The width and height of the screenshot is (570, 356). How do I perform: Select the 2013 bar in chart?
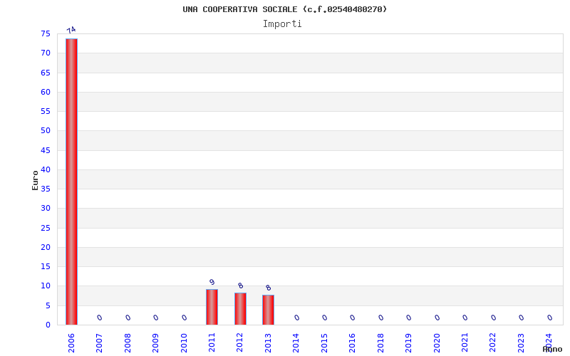(x=269, y=310)
